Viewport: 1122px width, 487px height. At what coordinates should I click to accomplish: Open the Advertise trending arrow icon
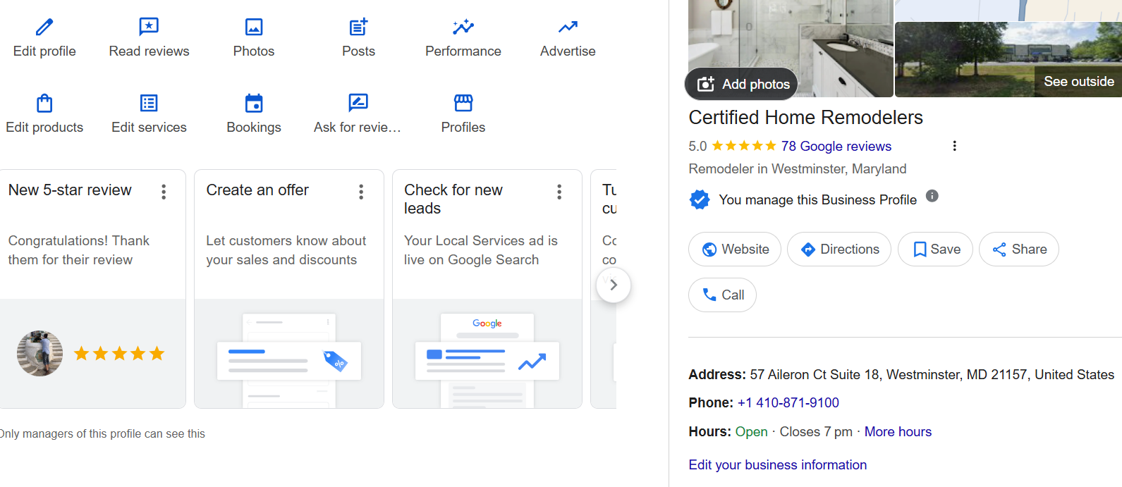point(568,27)
